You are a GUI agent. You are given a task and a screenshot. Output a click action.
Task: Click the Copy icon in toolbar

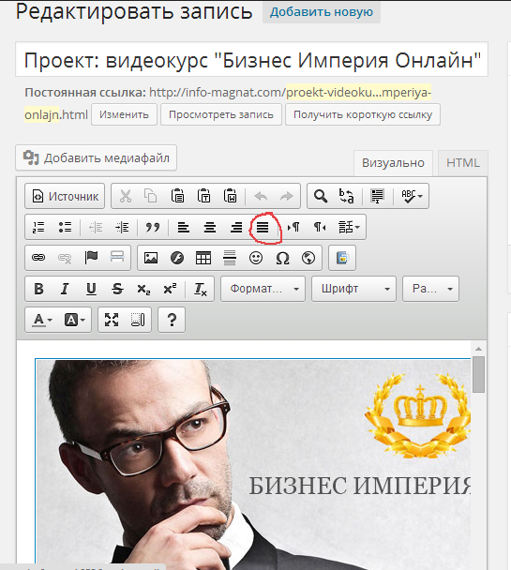(x=151, y=196)
